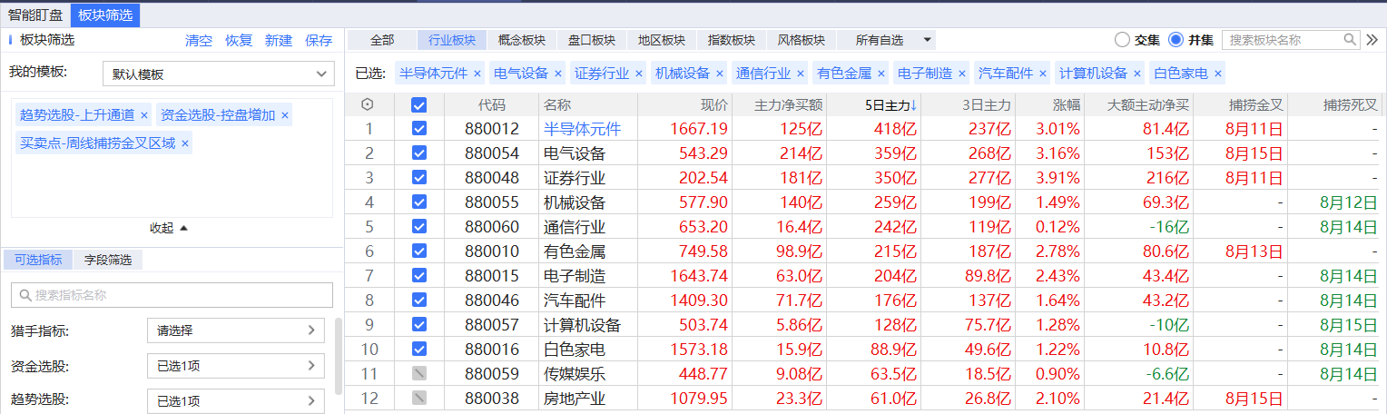Collapse the conditions panel with 收起
This screenshot has width=1387, height=414.
tap(169, 228)
